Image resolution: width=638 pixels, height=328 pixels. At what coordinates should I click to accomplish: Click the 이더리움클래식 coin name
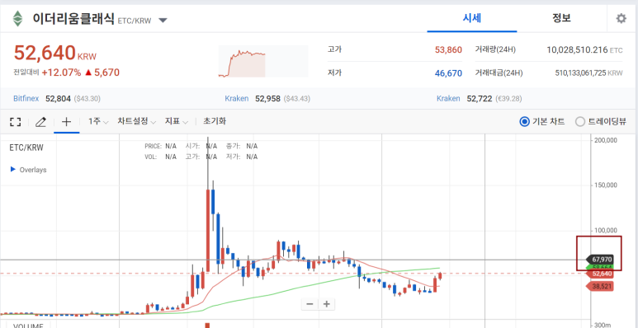point(73,19)
